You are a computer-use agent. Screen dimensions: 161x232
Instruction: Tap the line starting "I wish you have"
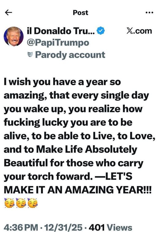tap(62, 82)
